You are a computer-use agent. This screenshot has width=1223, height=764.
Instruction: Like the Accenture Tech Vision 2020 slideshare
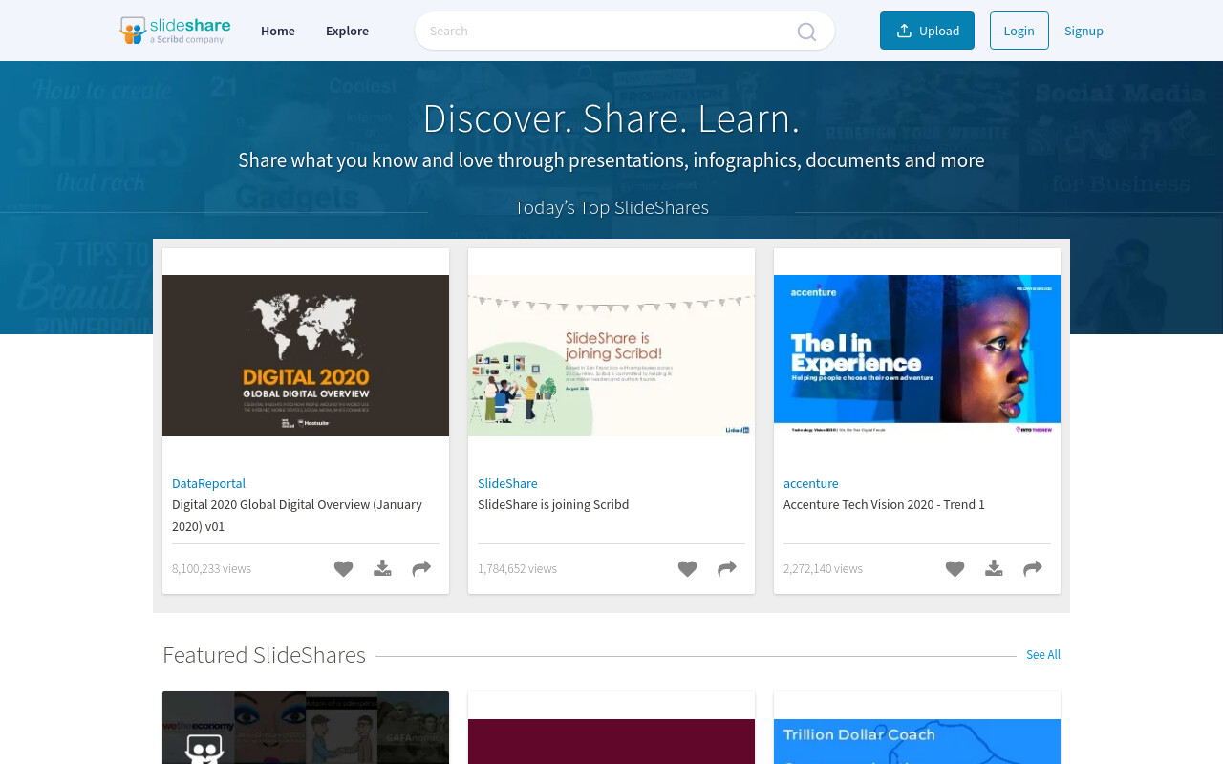coord(955,569)
